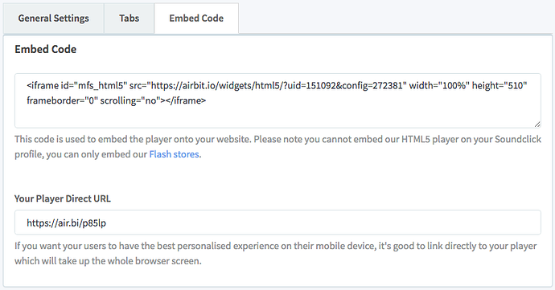Switch to the General Settings tab
The height and width of the screenshot is (290, 555).
[x=53, y=18]
